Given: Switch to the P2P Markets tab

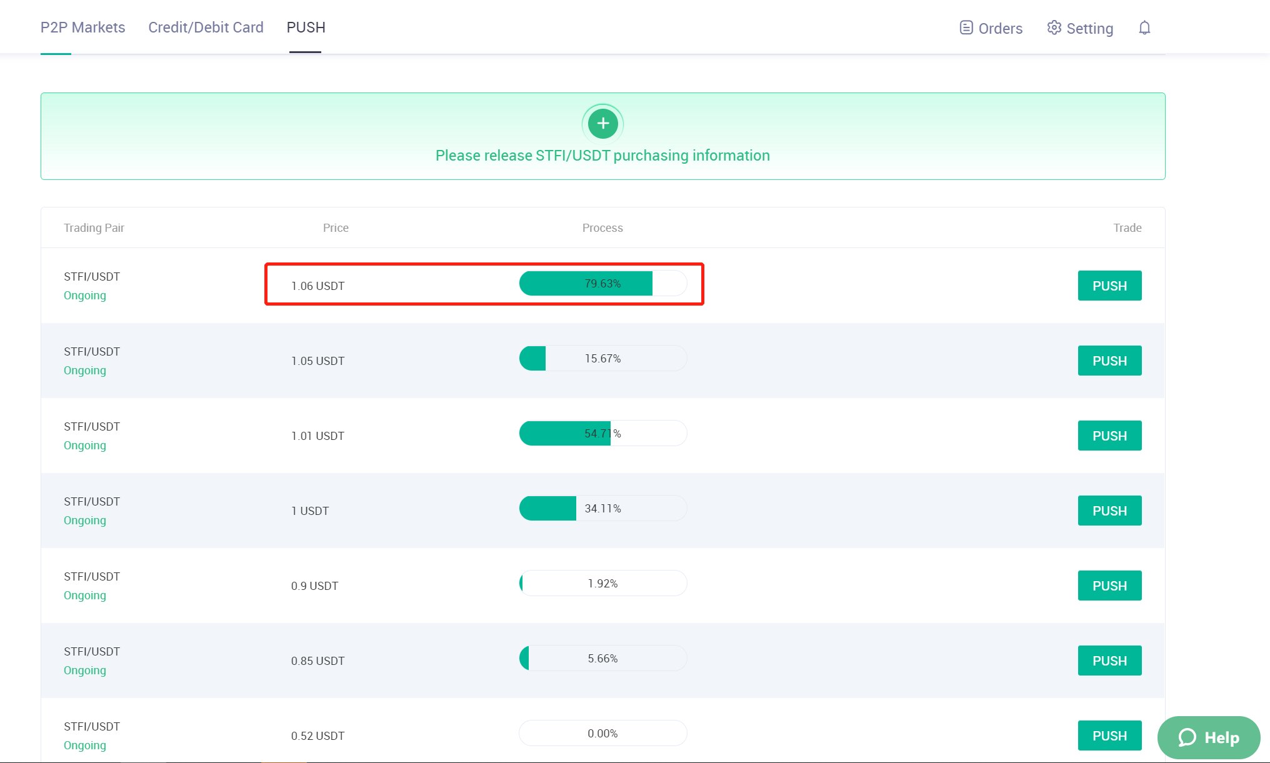Looking at the screenshot, I should pyautogui.click(x=82, y=27).
